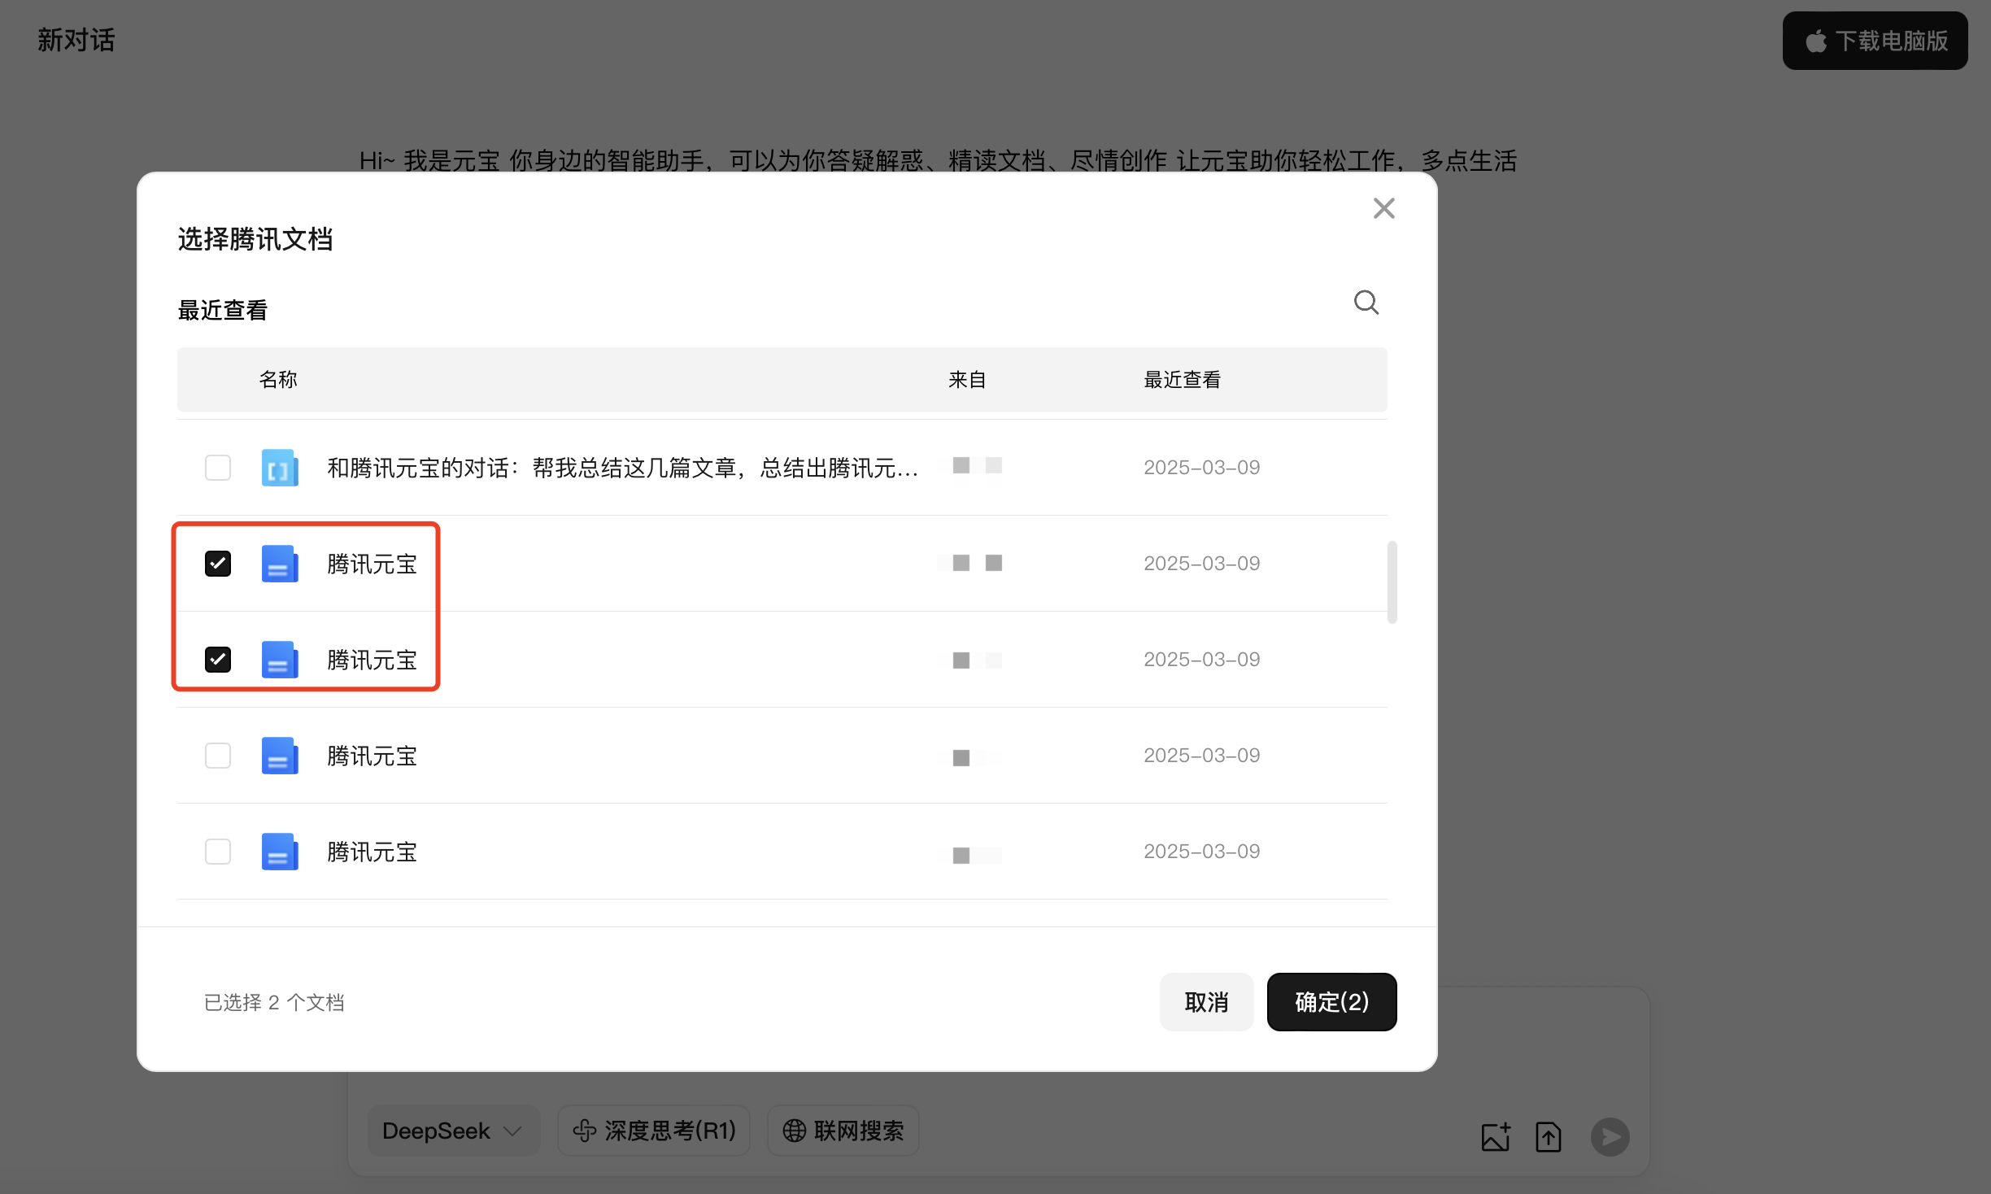Check the third 腾讯元宝 document checkbox
1991x1194 pixels.
pyautogui.click(x=218, y=756)
